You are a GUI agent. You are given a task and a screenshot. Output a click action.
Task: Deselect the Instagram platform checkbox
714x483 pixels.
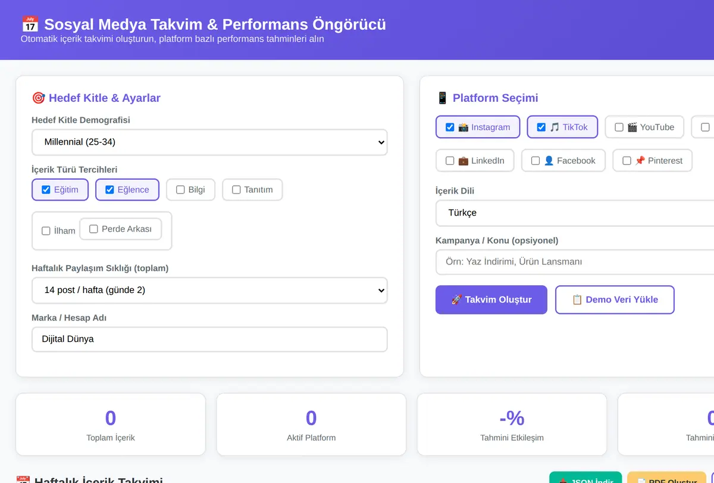[x=450, y=127]
